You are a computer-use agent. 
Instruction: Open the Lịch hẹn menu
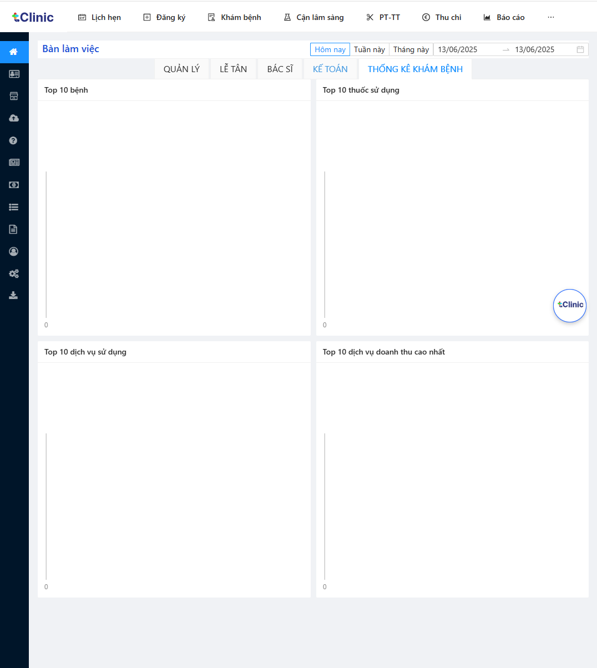pyautogui.click(x=99, y=17)
